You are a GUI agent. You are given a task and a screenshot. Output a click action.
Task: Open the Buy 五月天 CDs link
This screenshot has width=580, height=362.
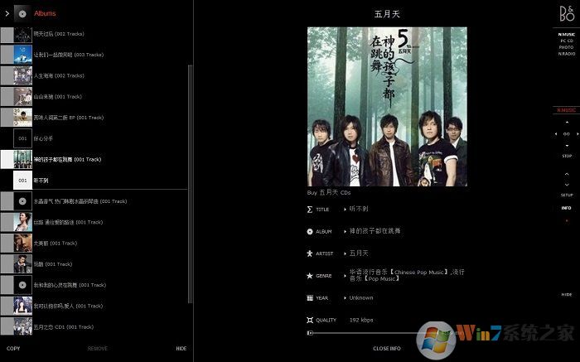coord(329,193)
